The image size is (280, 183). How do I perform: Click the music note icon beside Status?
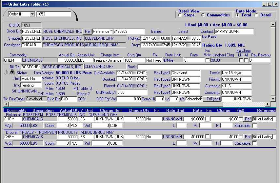tap(6, 72)
